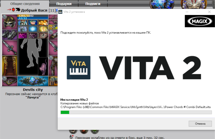Click 'Копирование новых файлов' status text
Viewport: 215px width, 139px height.
pyautogui.click(x=79, y=103)
